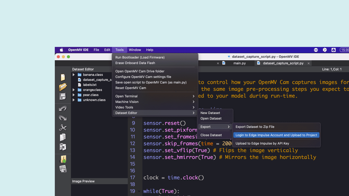Open the macOS Apple menu

[61, 50]
